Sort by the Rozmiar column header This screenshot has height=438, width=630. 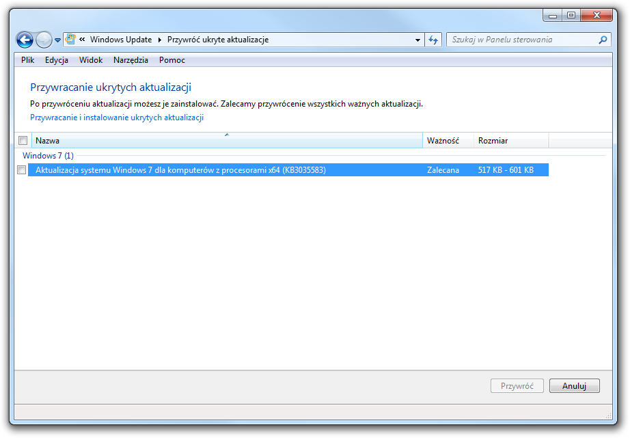coord(511,140)
